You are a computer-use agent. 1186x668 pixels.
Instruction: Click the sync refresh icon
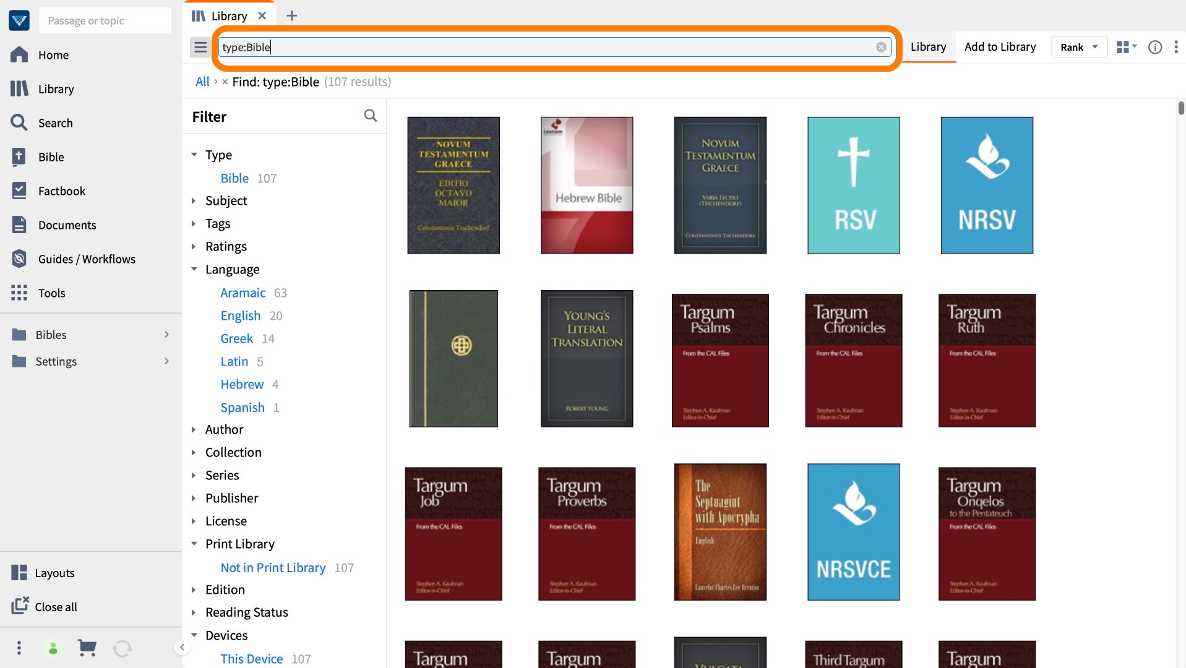[x=122, y=648]
